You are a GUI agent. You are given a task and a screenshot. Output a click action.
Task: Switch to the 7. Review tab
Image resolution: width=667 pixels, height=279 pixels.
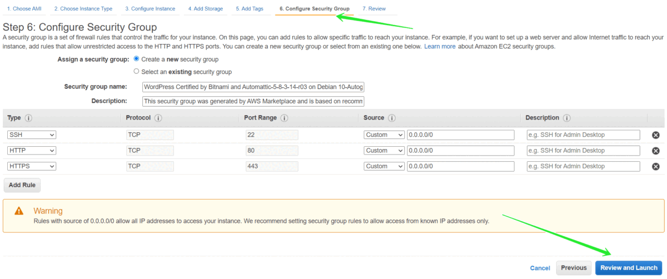374,9
